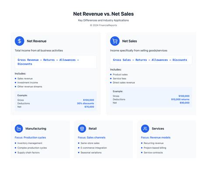The height and width of the screenshot is (169, 207).
Task: Select the main title Net Revenue vs. Net Sales
Action: point(103,14)
